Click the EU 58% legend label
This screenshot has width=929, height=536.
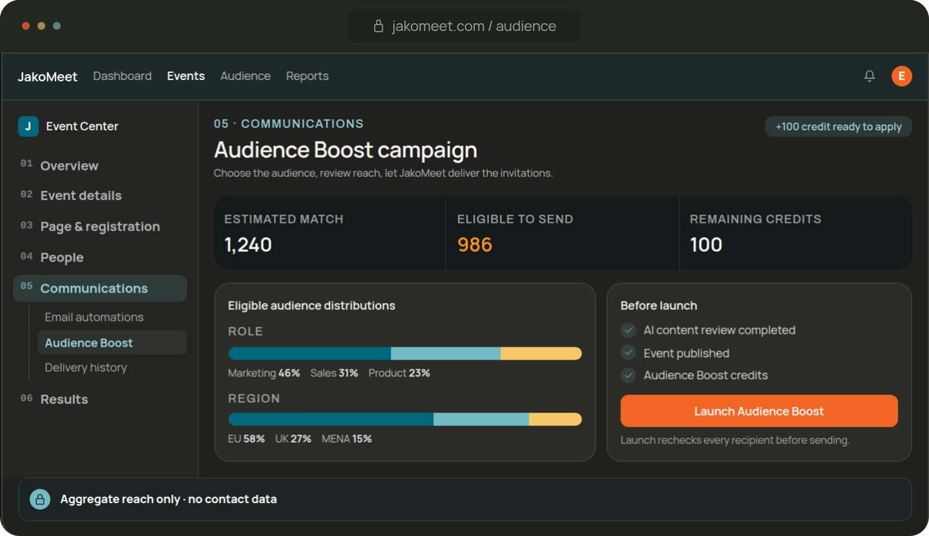point(246,439)
